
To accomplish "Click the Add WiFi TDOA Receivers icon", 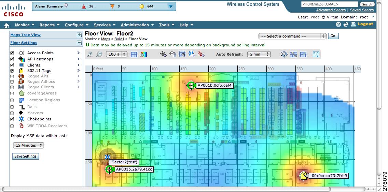I will tap(202, 54).
